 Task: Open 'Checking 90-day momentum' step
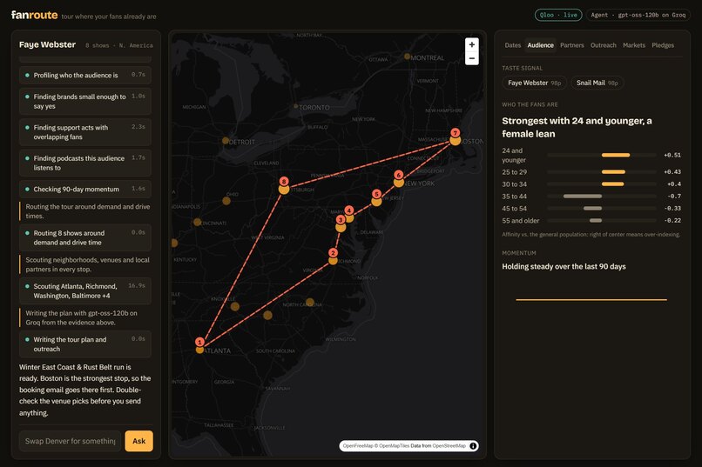85,189
